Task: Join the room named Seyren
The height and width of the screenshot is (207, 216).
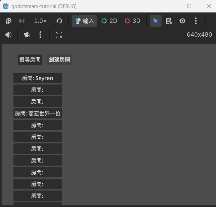Action: click(38, 78)
